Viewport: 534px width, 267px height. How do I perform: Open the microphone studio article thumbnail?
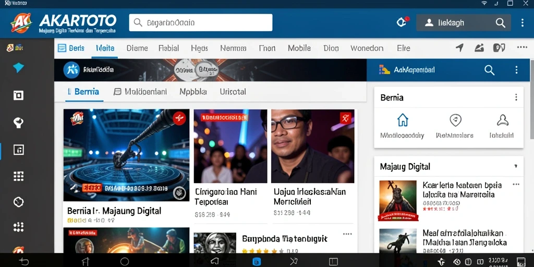(x=126, y=155)
